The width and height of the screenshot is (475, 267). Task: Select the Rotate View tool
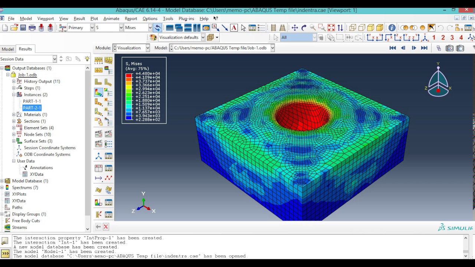304,28
